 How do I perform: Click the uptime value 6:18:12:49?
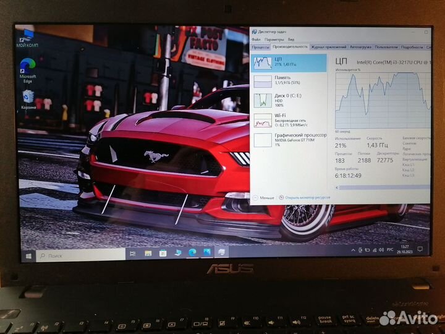(x=348, y=176)
